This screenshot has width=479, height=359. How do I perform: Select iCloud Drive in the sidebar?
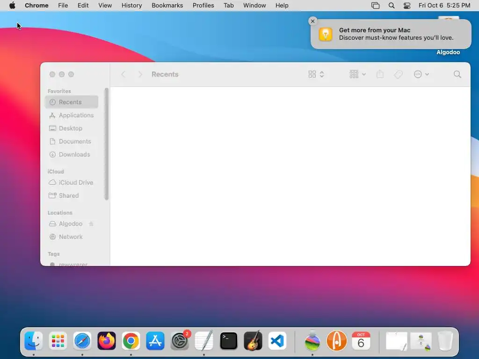tap(72, 183)
